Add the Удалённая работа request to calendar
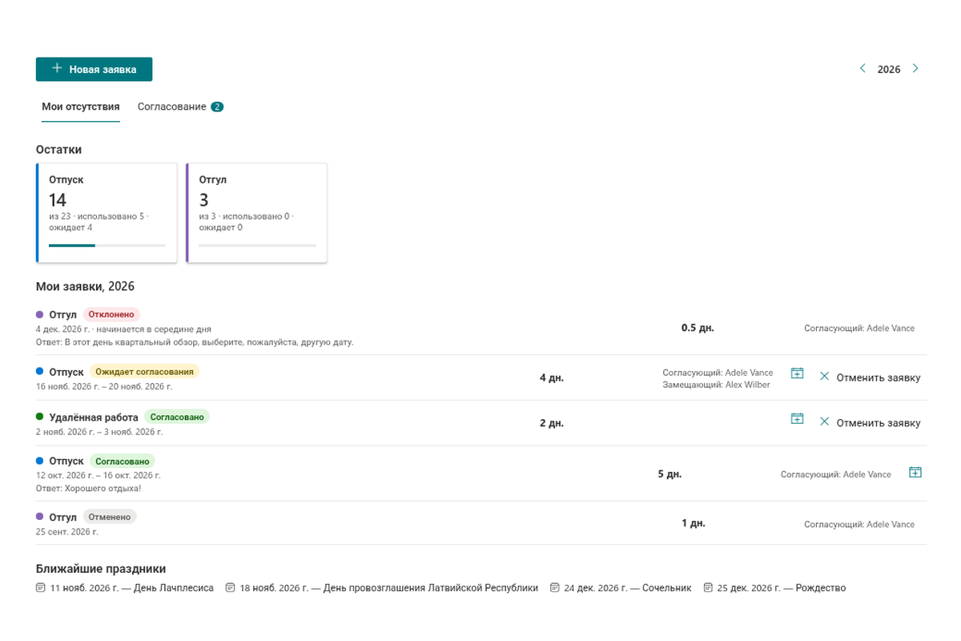 [x=797, y=418]
